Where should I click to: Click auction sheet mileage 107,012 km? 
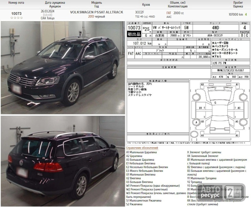click(x=142, y=43)
